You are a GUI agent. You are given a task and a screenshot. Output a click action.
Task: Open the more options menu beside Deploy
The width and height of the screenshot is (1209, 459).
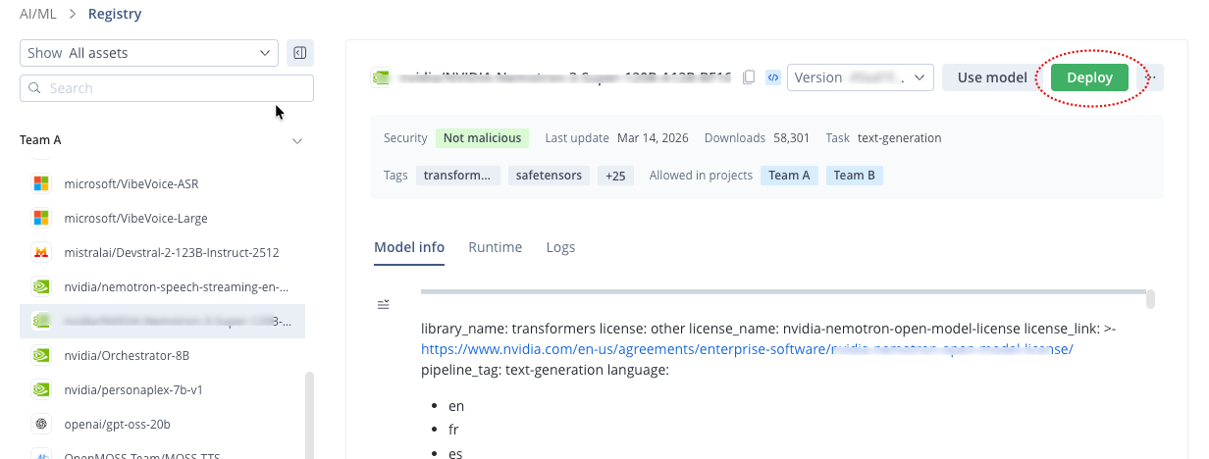point(1152,77)
